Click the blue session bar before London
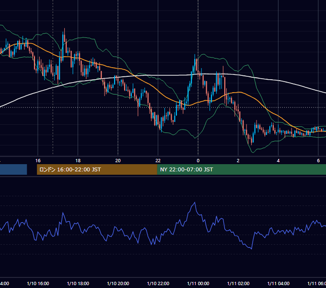The width and height of the screenshot is (326, 288). (13, 169)
